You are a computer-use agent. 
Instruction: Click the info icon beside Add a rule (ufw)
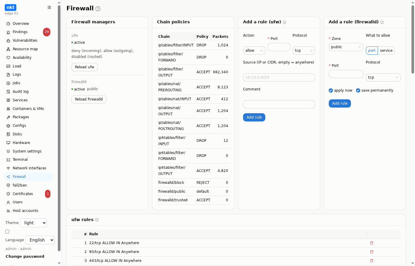[285, 22]
